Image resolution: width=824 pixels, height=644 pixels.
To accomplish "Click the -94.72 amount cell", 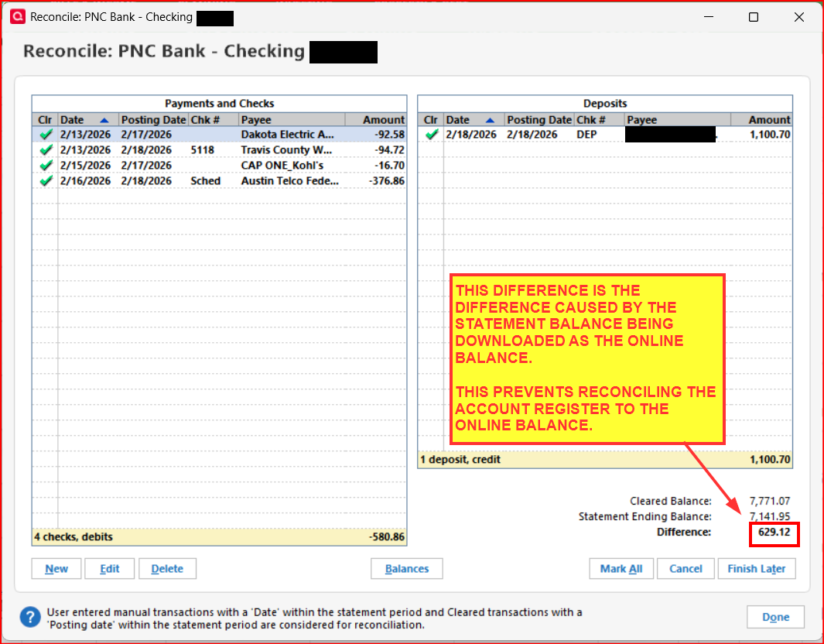I will [x=389, y=150].
